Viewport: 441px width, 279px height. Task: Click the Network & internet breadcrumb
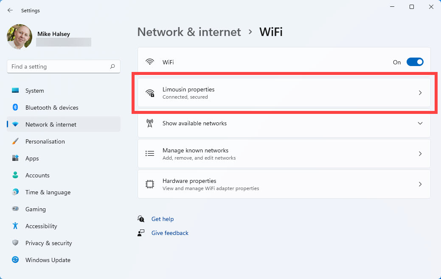(x=189, y=32)
